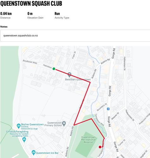150x158 pixels.
Task: Click the BestStart Queenstown label
Action: click(78, 79)
